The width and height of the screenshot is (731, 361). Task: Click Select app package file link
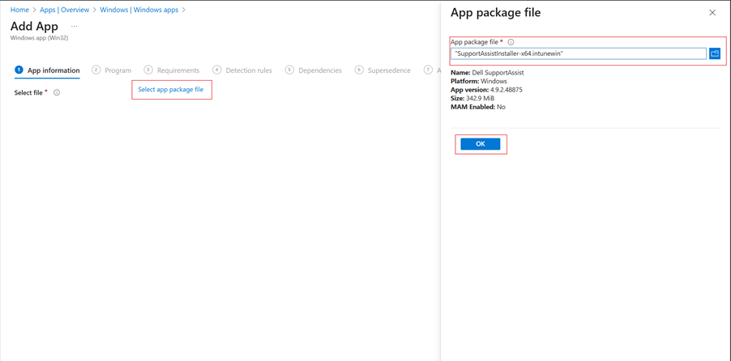171,89
